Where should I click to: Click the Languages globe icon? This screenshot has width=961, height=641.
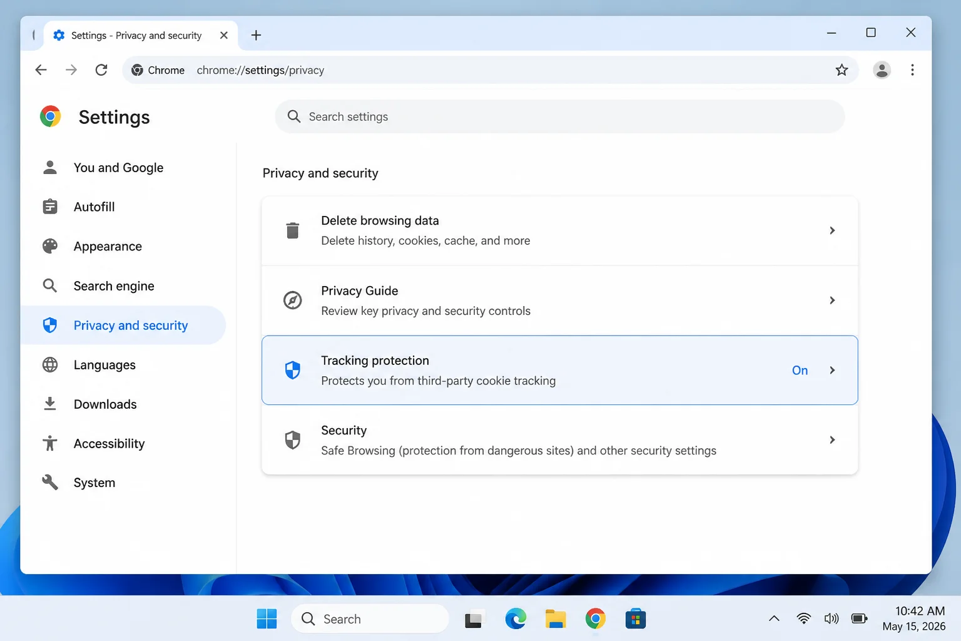50,364
